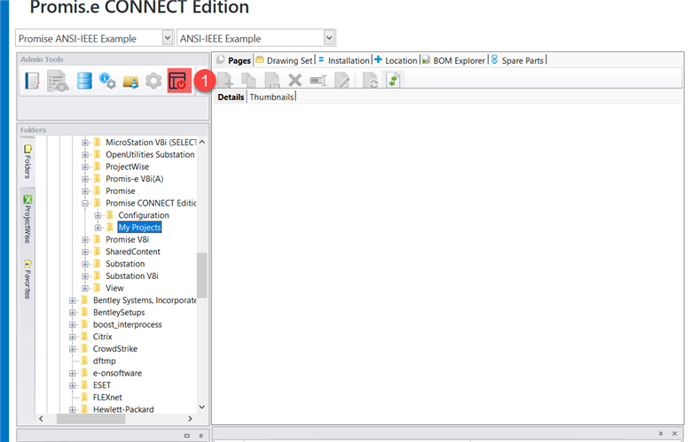This screenshot has height=442, width=698.
Task: Select the ProjectWise vertical side tab
Action: [x=27, y=218]
